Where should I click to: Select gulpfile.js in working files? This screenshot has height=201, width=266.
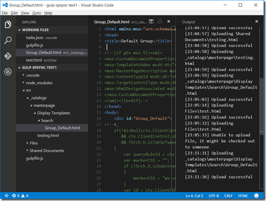52,45
